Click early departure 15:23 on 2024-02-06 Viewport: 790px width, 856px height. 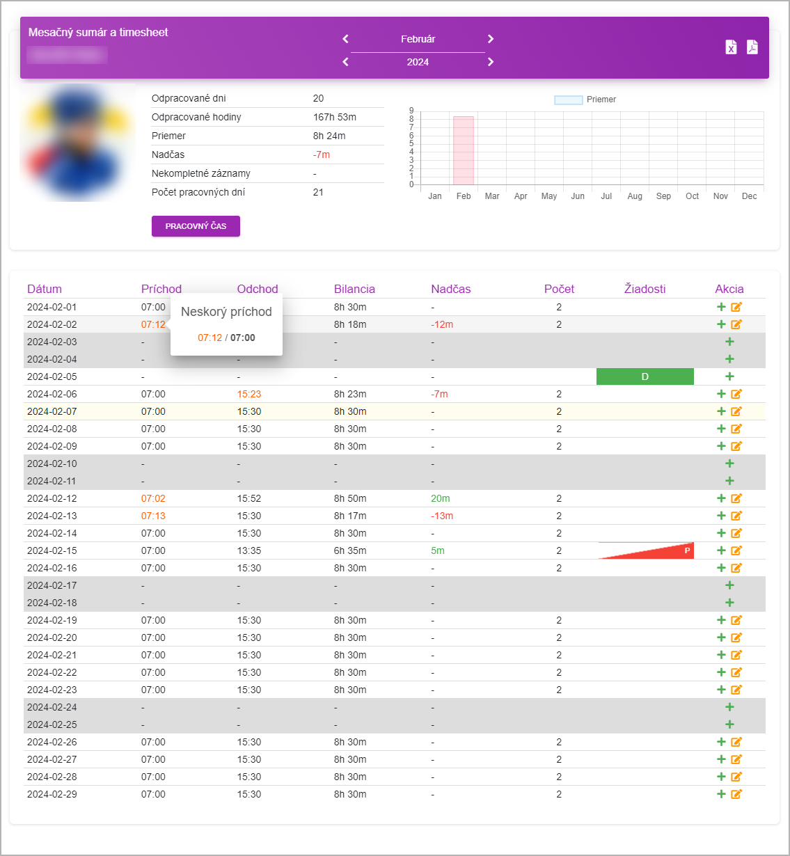[x=249, y=394]
